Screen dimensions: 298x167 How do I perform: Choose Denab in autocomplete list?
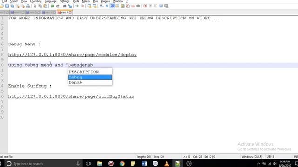[x=90, y=83]
